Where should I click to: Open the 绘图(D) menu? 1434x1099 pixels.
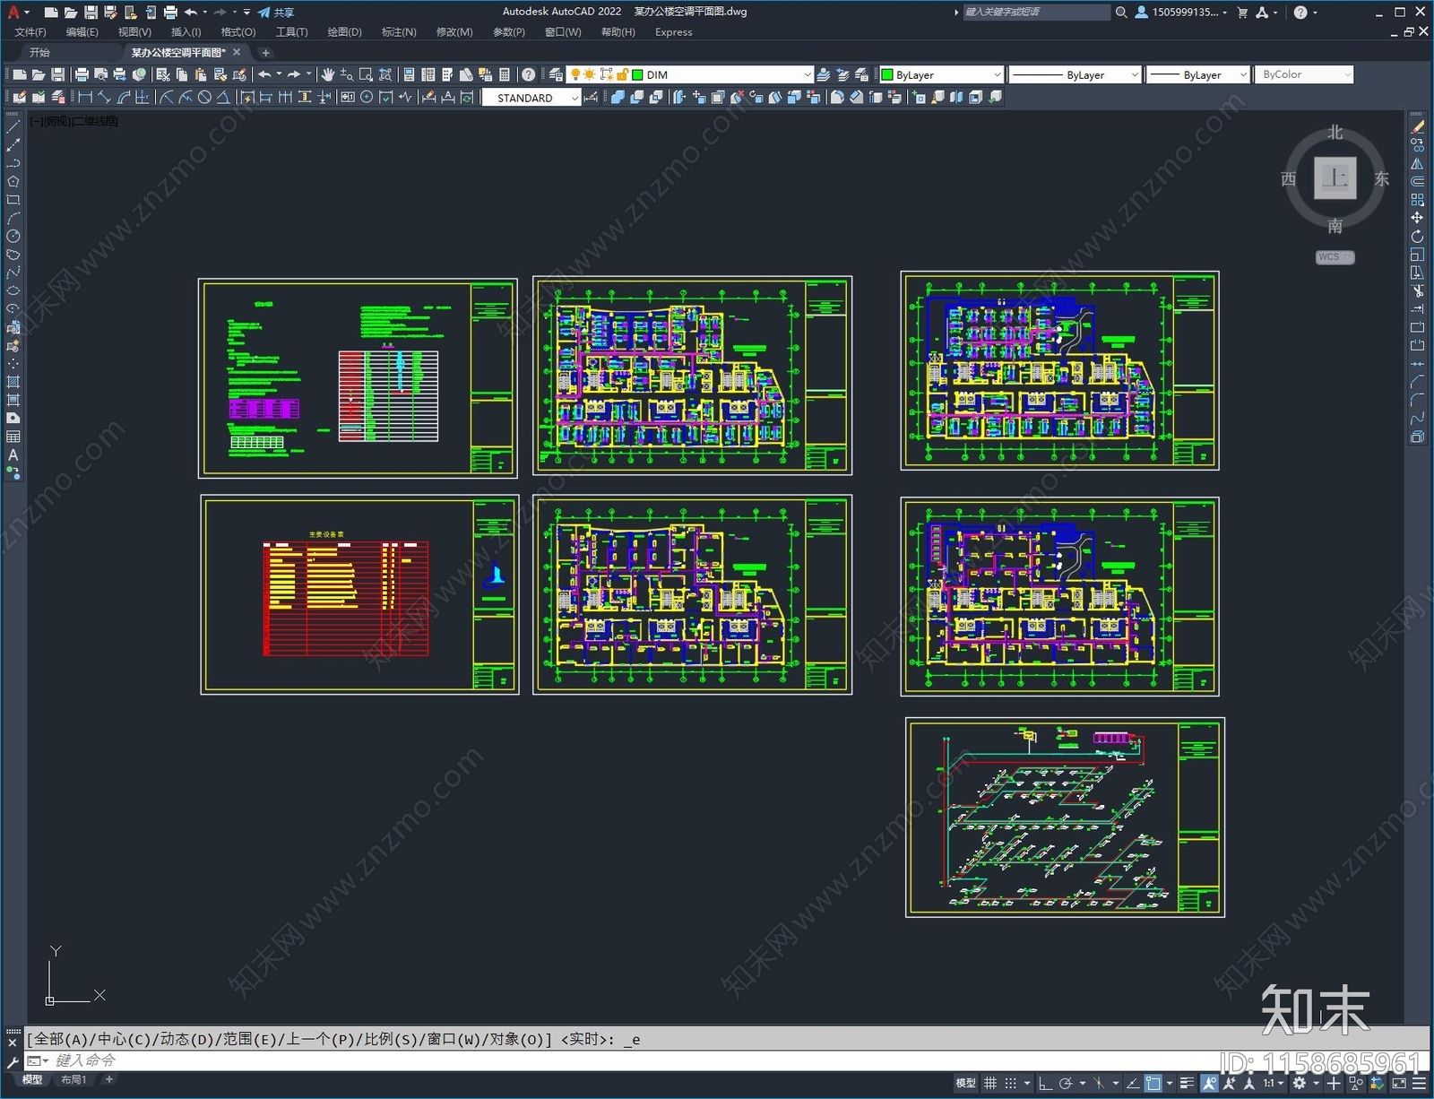point(344,31)
